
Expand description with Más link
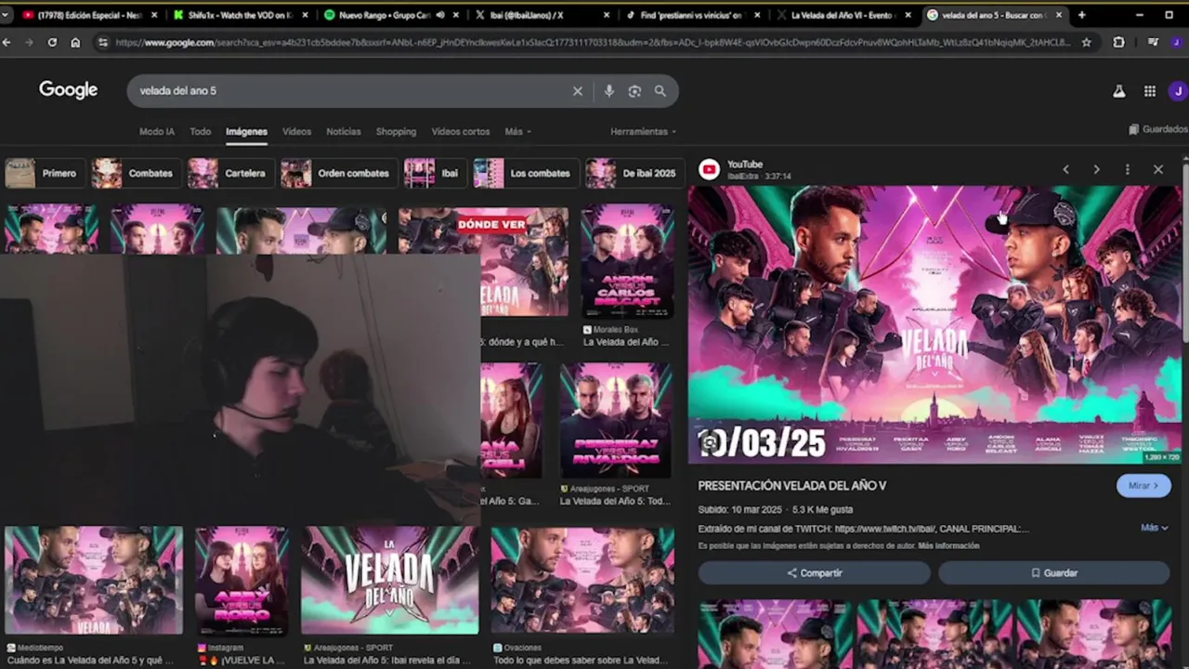tap(1154, 528)
